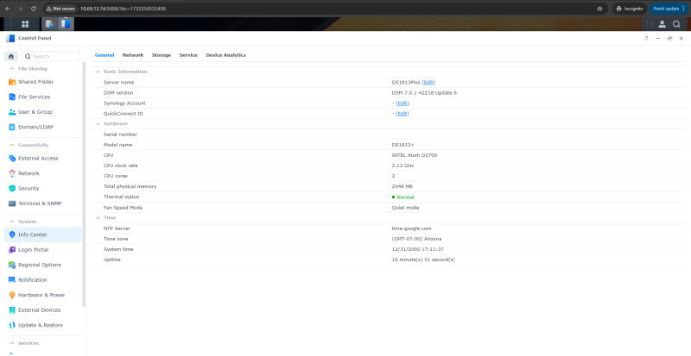
Task: Click the DSM version value text
Action: click(424, 93)
